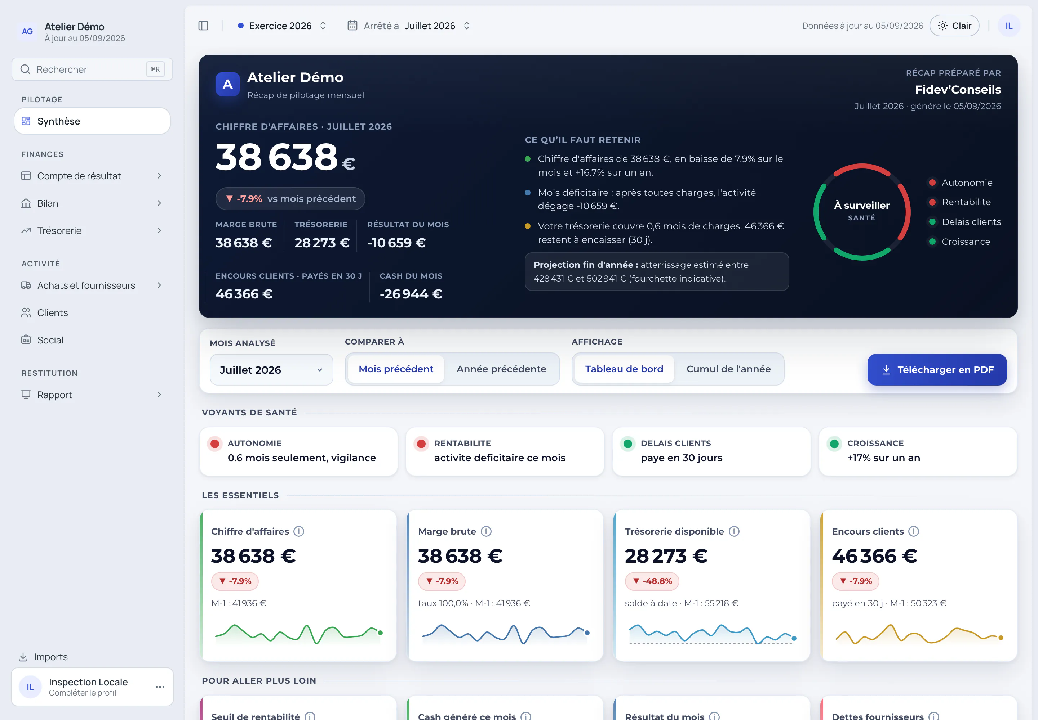
Task: Click the Synthèse grid icon
Action: [x=26, y=121]
